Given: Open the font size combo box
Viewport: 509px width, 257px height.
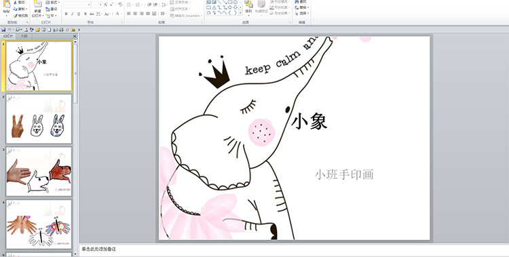Looking at the screenshot, I should (x=97, y=5).
